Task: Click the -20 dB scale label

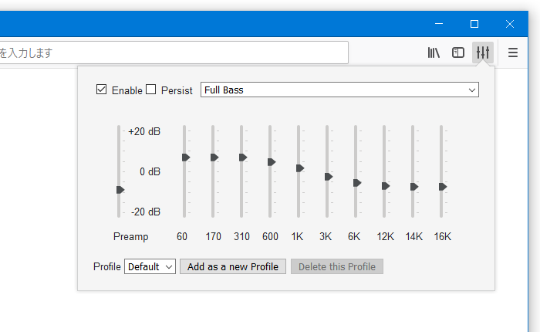Action: (x=146, y=212)
